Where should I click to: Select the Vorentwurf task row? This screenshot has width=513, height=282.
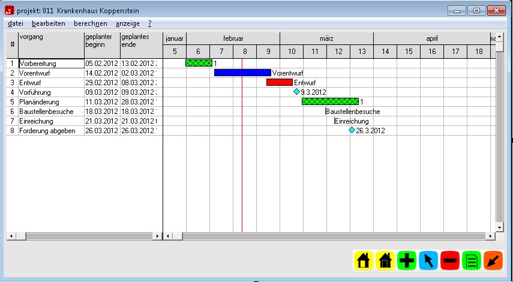coord(85,73)
